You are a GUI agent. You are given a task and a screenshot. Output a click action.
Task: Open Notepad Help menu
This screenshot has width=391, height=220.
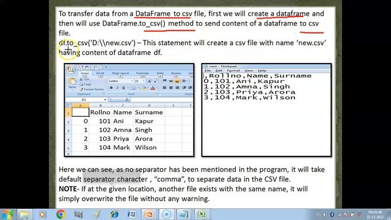point(262,71)
